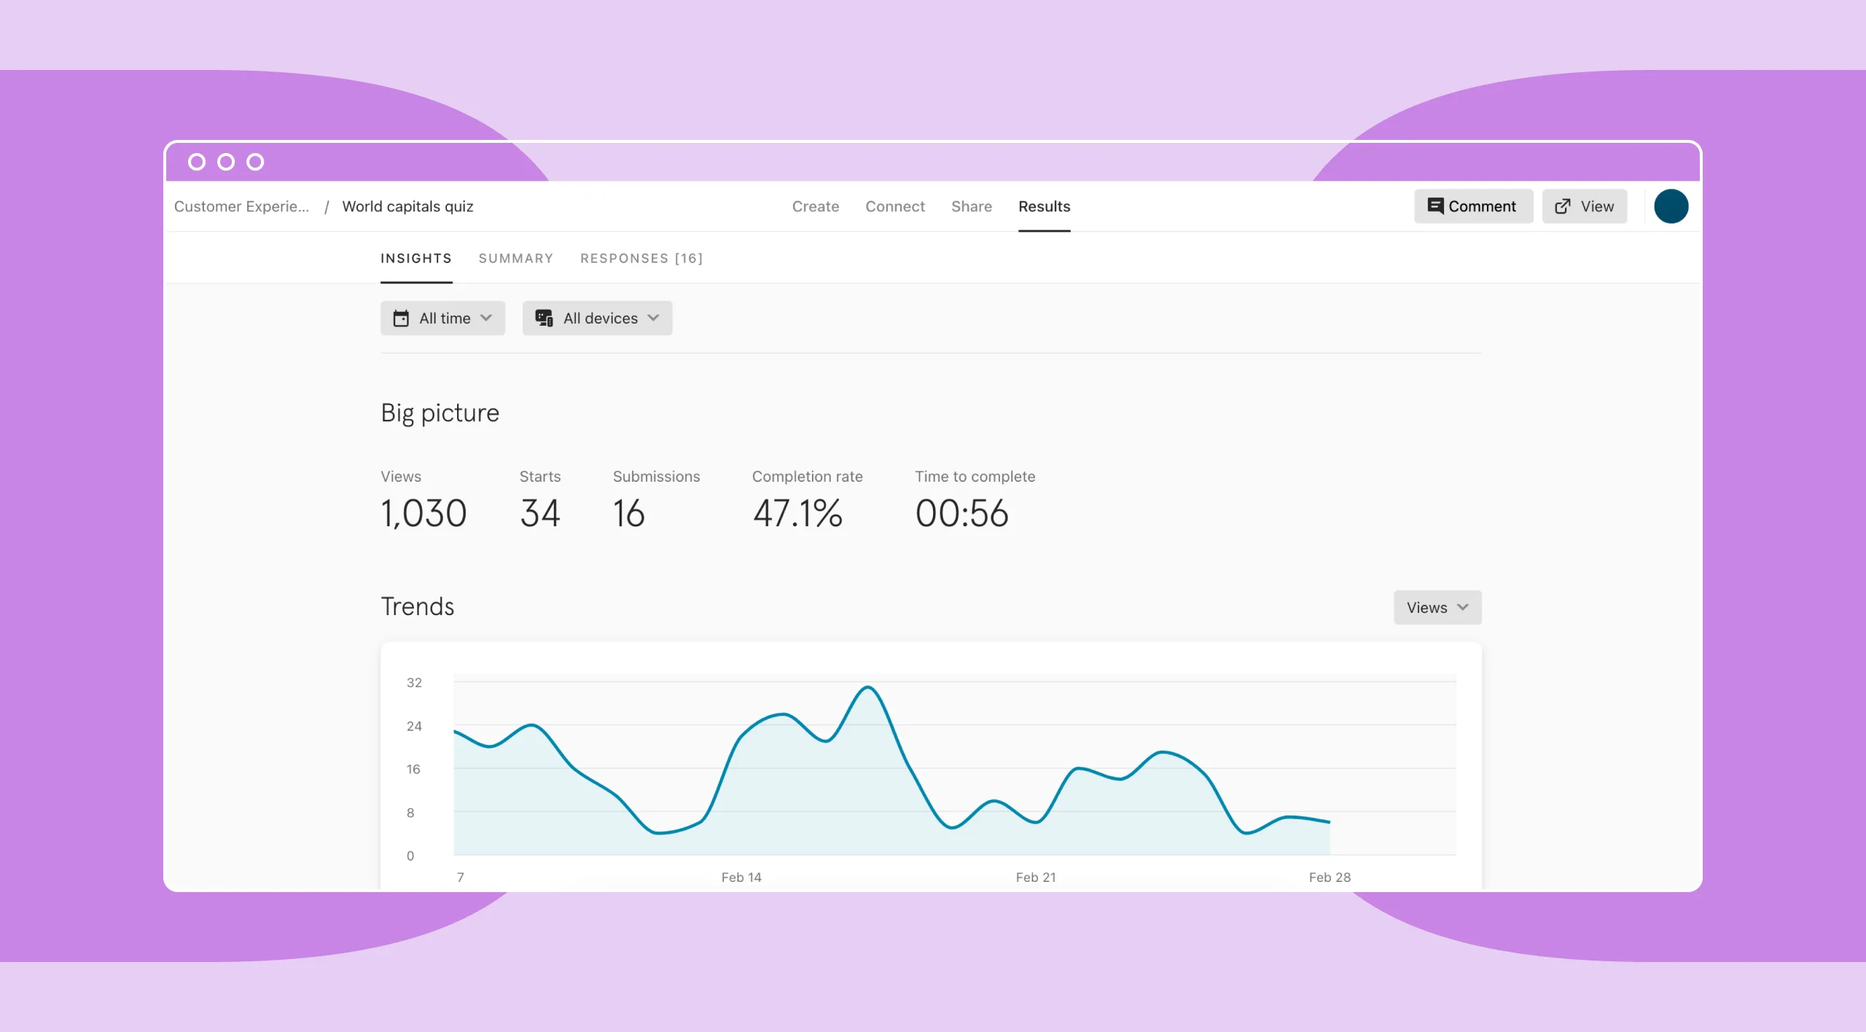The height and width of the screenshot is (1032, 1866).
Task: Select the Insights sub-tab
Action: pos(416,259)
